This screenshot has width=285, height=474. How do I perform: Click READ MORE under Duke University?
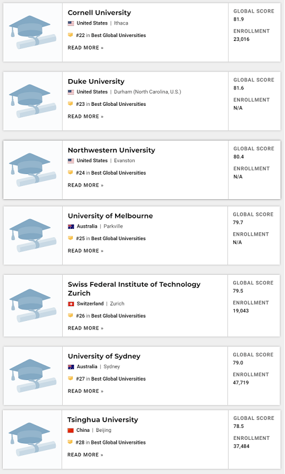(85, 117)
